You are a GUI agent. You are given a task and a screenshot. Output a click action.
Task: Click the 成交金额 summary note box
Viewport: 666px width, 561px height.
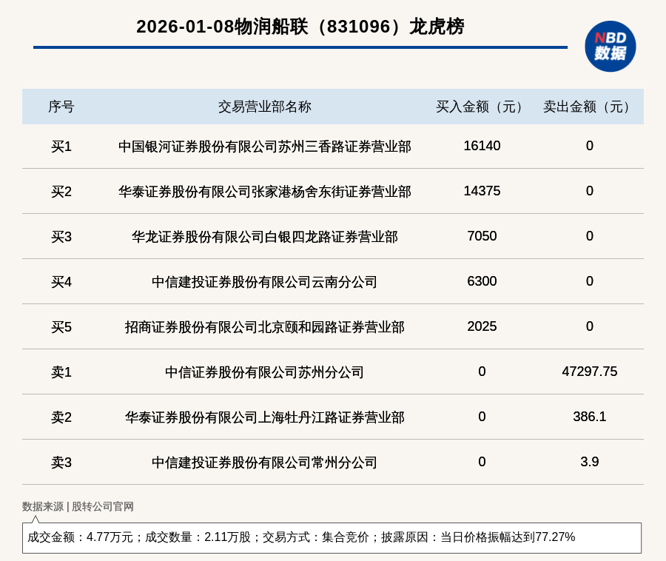[332, 537]
